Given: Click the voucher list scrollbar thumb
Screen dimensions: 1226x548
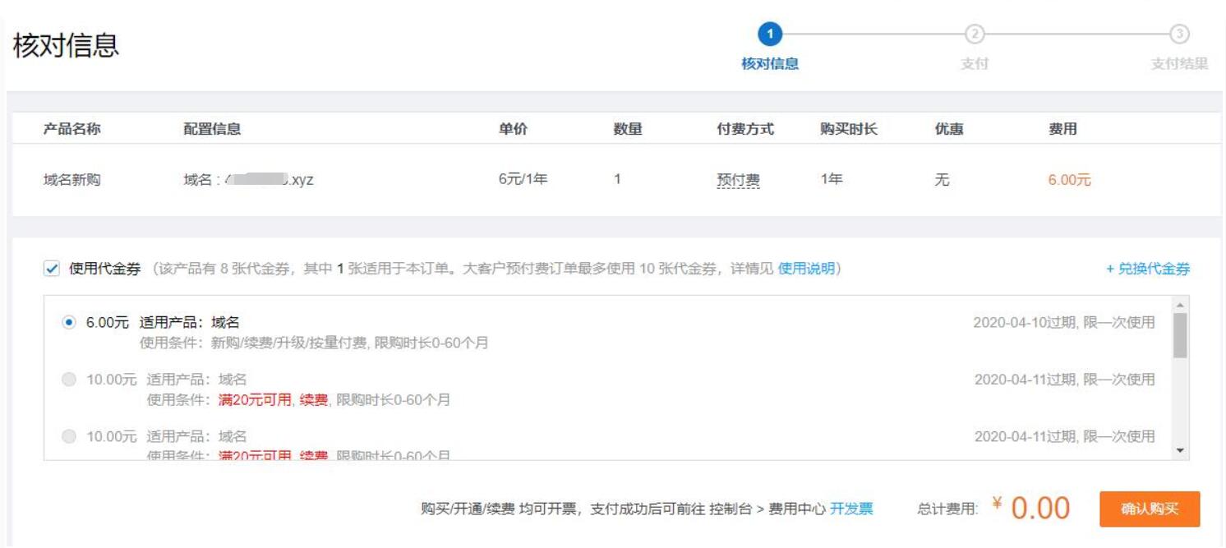Looking at the screenshot, I should tap(1181, 335).
